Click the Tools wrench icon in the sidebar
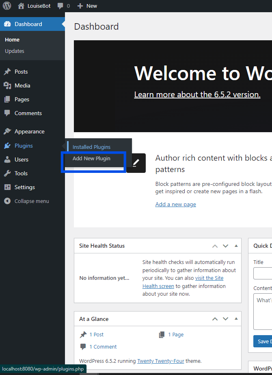 pyautogui.click(x=7, y=173)
